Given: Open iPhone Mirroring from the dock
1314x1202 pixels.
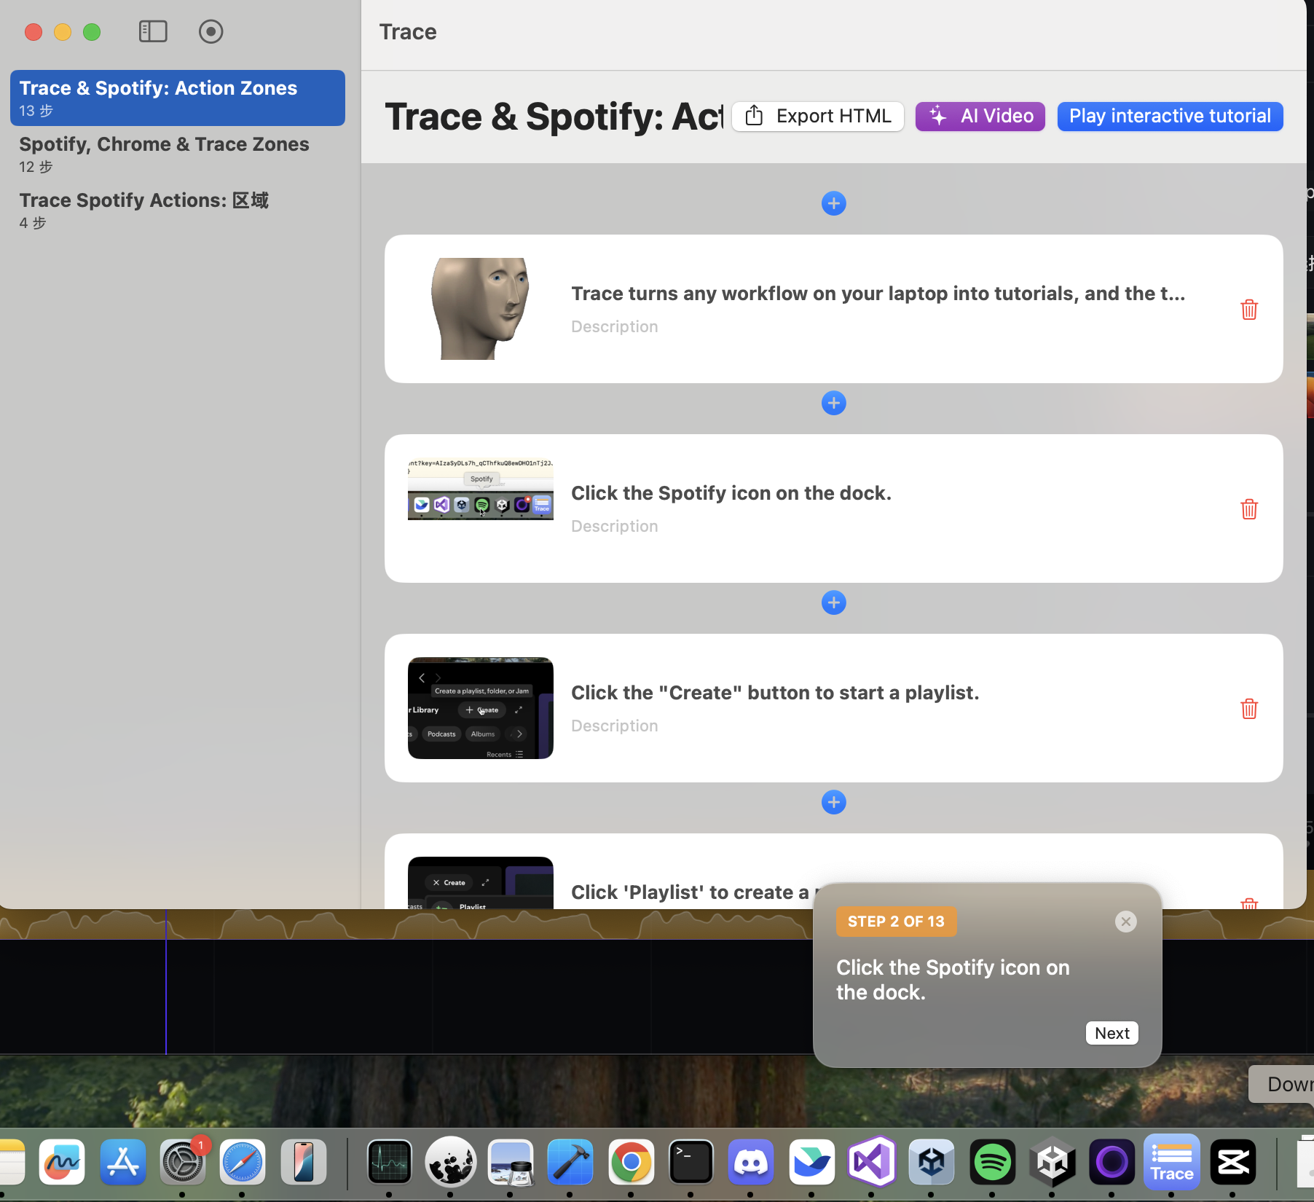Looking at the screenshot, I should [304, 1162].
